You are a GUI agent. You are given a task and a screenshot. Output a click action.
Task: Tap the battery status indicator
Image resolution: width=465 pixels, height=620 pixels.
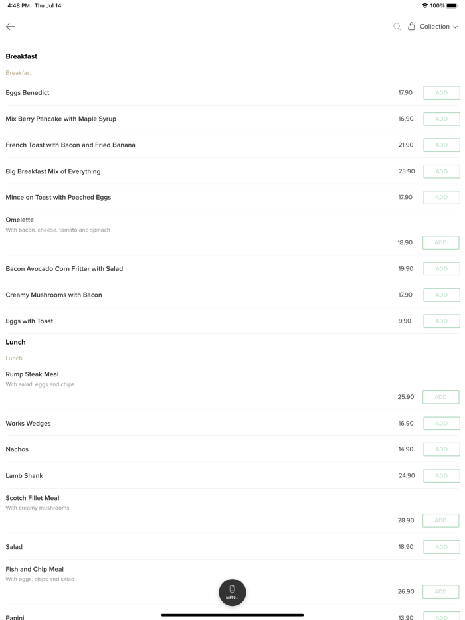click(452, 5)
